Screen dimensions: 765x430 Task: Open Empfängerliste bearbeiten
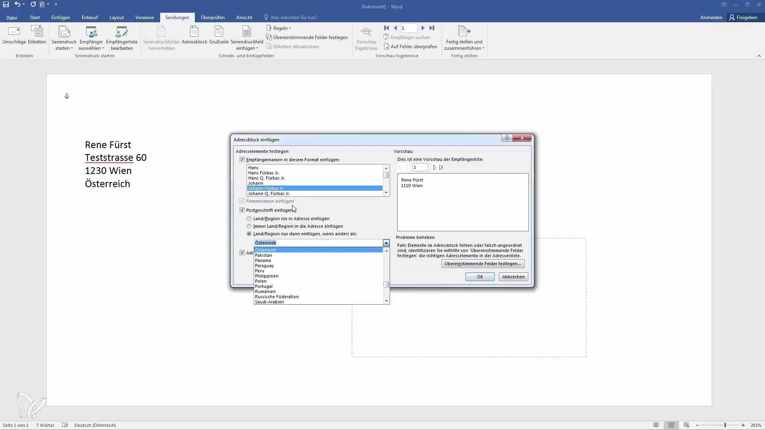pyautogui.click(x=122, y=38)
